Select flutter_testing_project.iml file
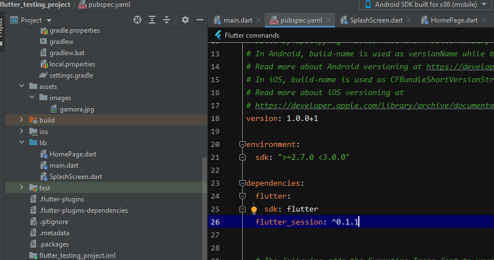 [77, 255]
